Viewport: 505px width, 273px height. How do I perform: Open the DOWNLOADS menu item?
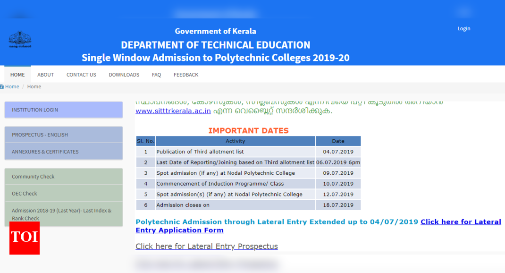tap(124, 75)
